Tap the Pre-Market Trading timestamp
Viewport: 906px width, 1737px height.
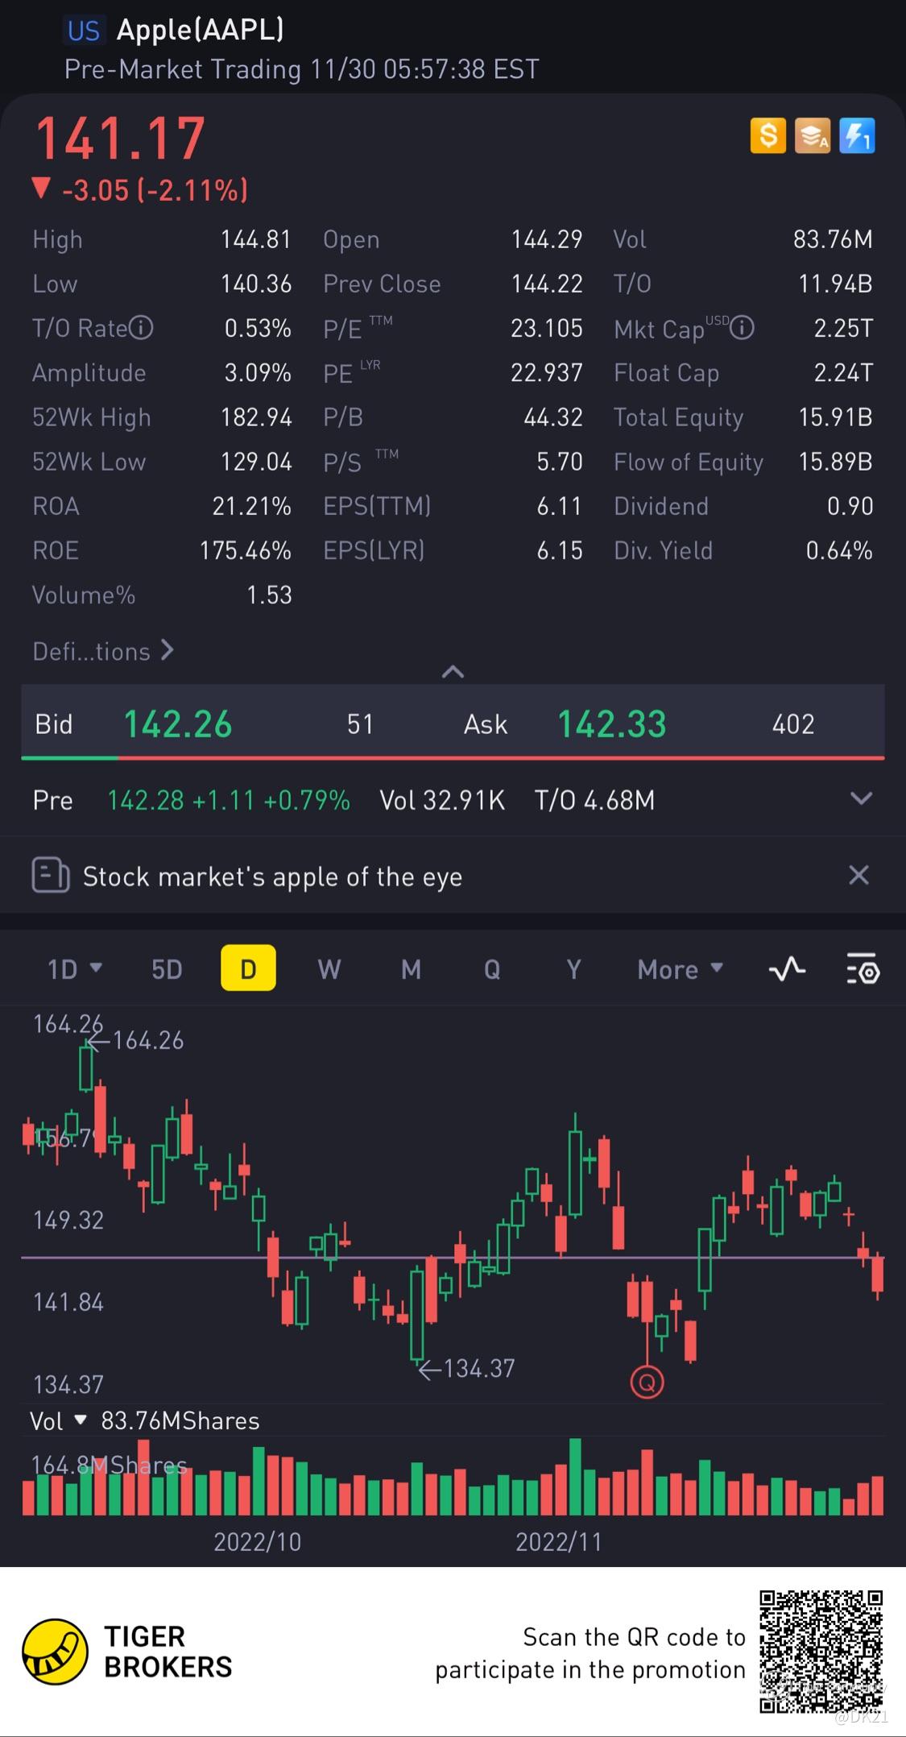[x=301, y=69]
